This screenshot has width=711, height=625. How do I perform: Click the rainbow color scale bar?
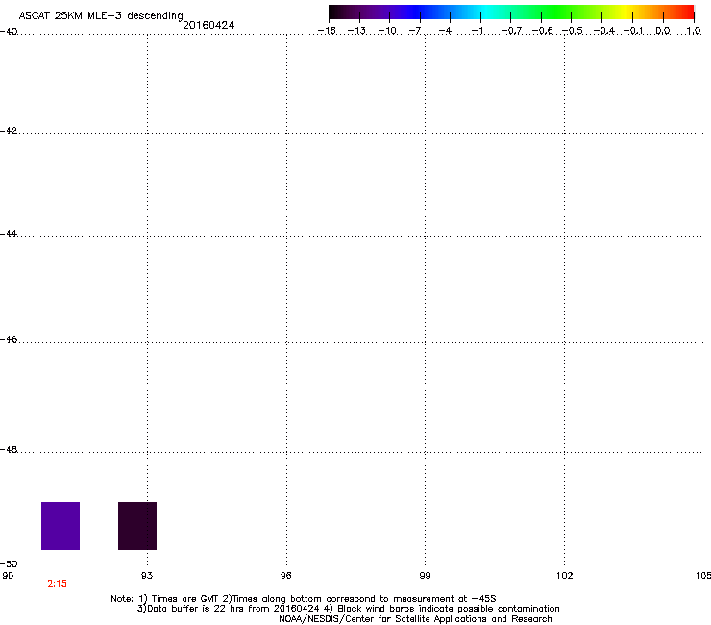[x=511, y=12]
